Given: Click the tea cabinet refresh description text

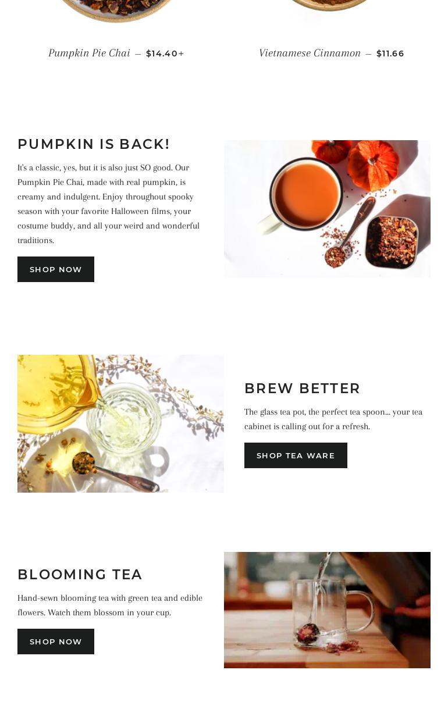Looking at the screenshot, I should (333, 419).
